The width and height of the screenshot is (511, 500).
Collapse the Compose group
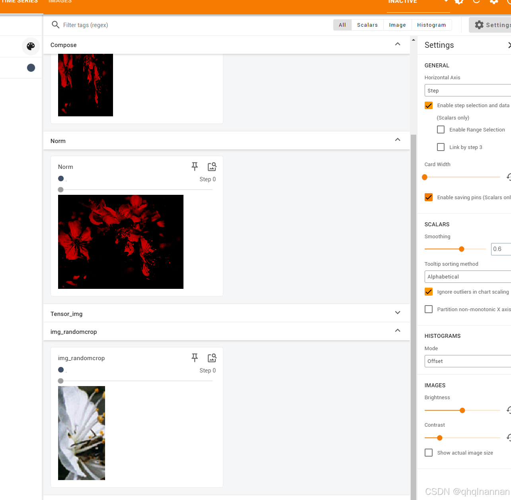398,44
